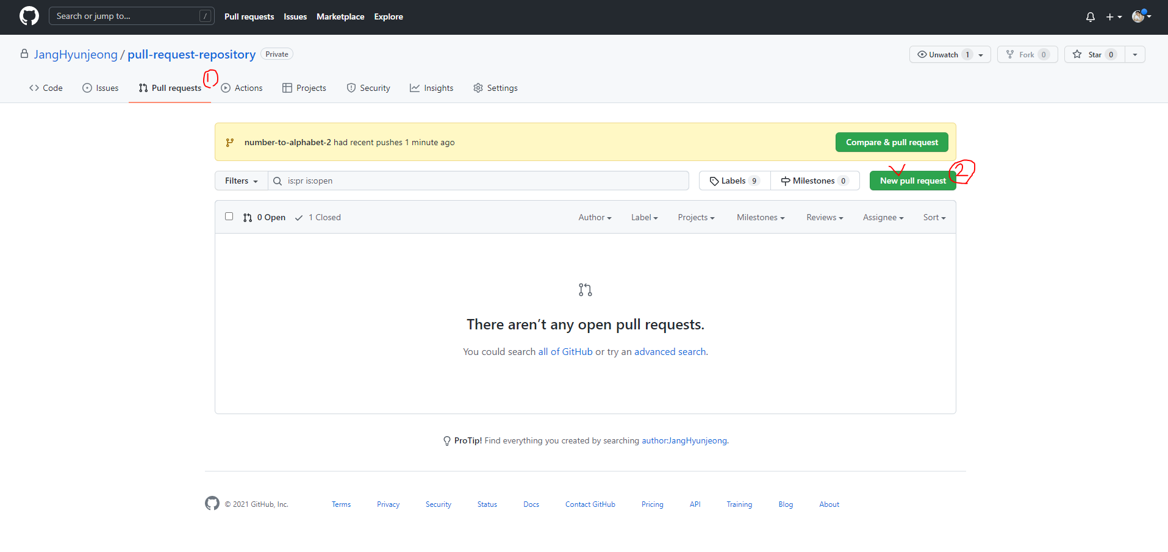Open the Sort dropdown
The height and width of the screenshot is (552, 1168).
934,217
